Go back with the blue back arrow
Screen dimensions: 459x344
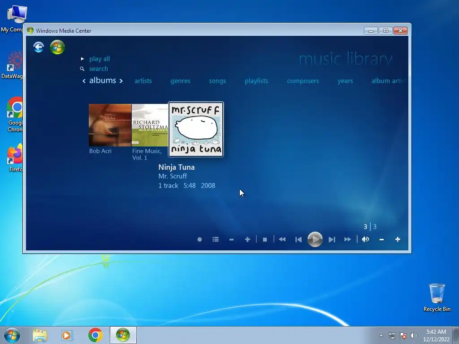pyautogui.click(x=39, y=47)
